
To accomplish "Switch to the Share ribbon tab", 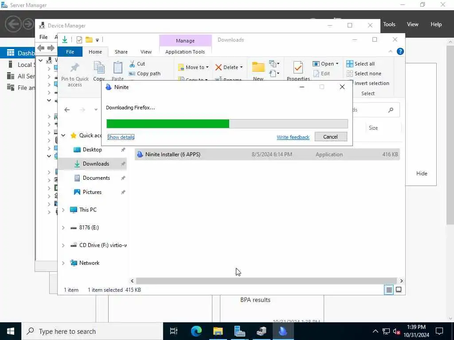I will tap(121, 52).
